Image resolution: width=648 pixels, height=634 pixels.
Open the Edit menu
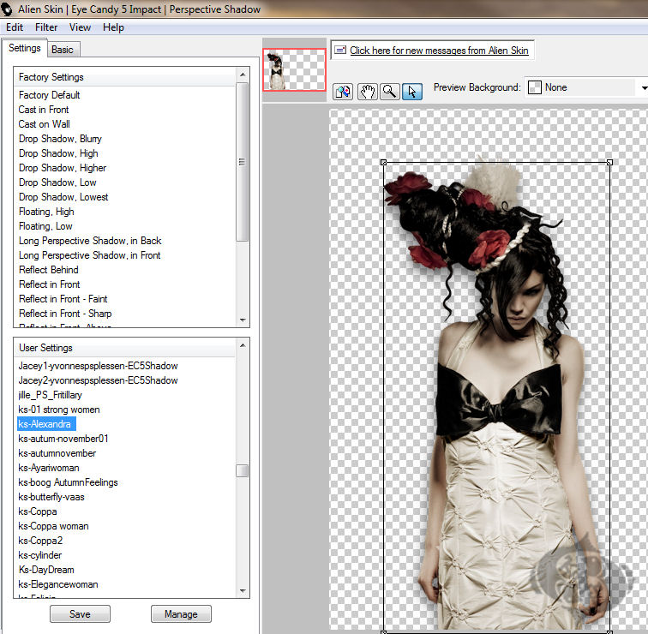pos(14,27)
